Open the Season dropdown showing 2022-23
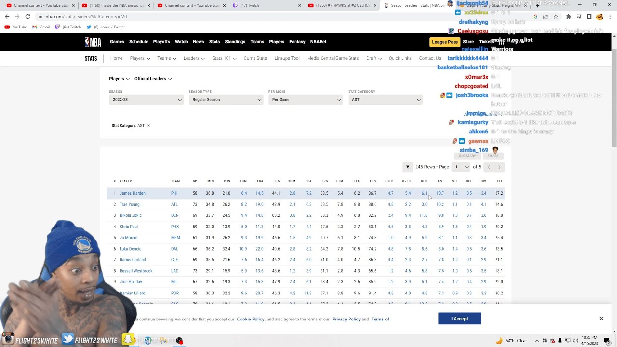Screen dimensions: 617x347 click(x=146, y=100)
